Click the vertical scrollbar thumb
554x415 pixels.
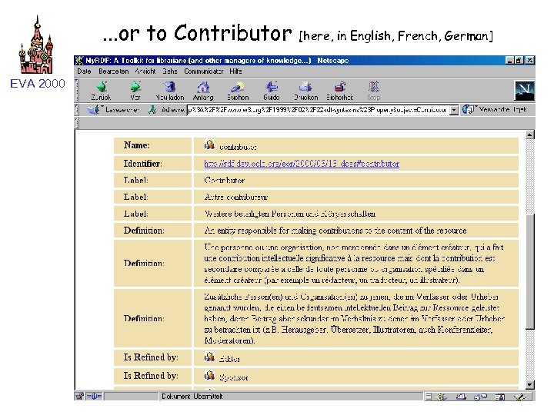529,272
